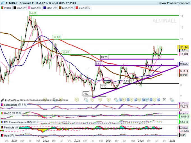The height and width of the screenshot is (143, 191).
Task: Select the 8,15 support level label
Action: tap(126, 81)
